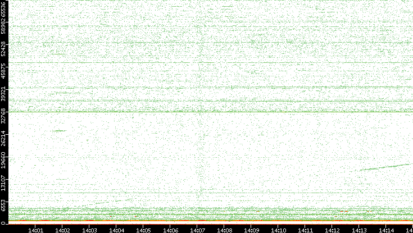The width and height of the screenshot is (413, 233).
Task: Click the 14:04 time axis label
Action: point(116,230)
